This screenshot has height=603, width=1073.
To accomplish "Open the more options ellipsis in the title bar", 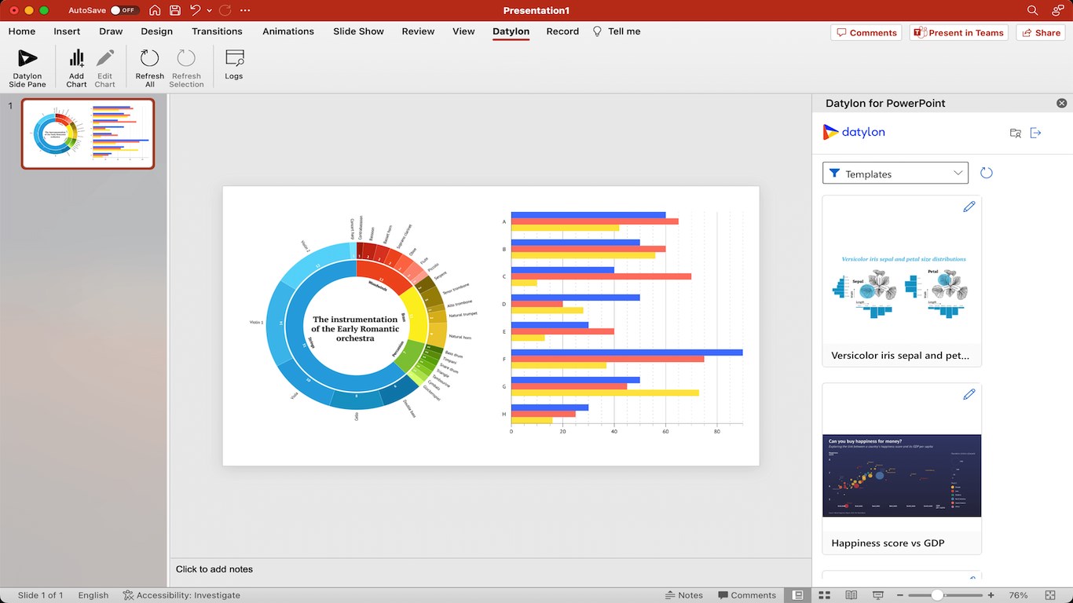I will pos(245,10).
